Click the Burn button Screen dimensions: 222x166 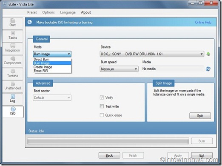click(202, 141)
